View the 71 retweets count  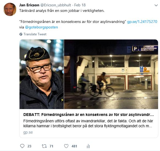pyautogui.click(x=51, y=146)
